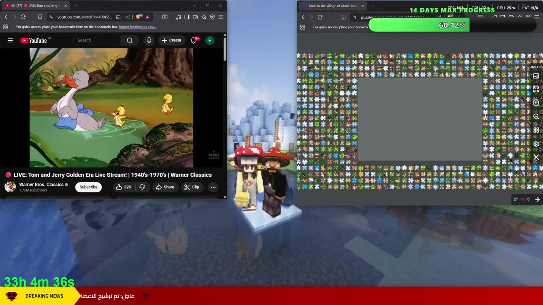Select the youtube.com address bar URL
Viewport: 543px width, 305px height.
tap(84, 17)
